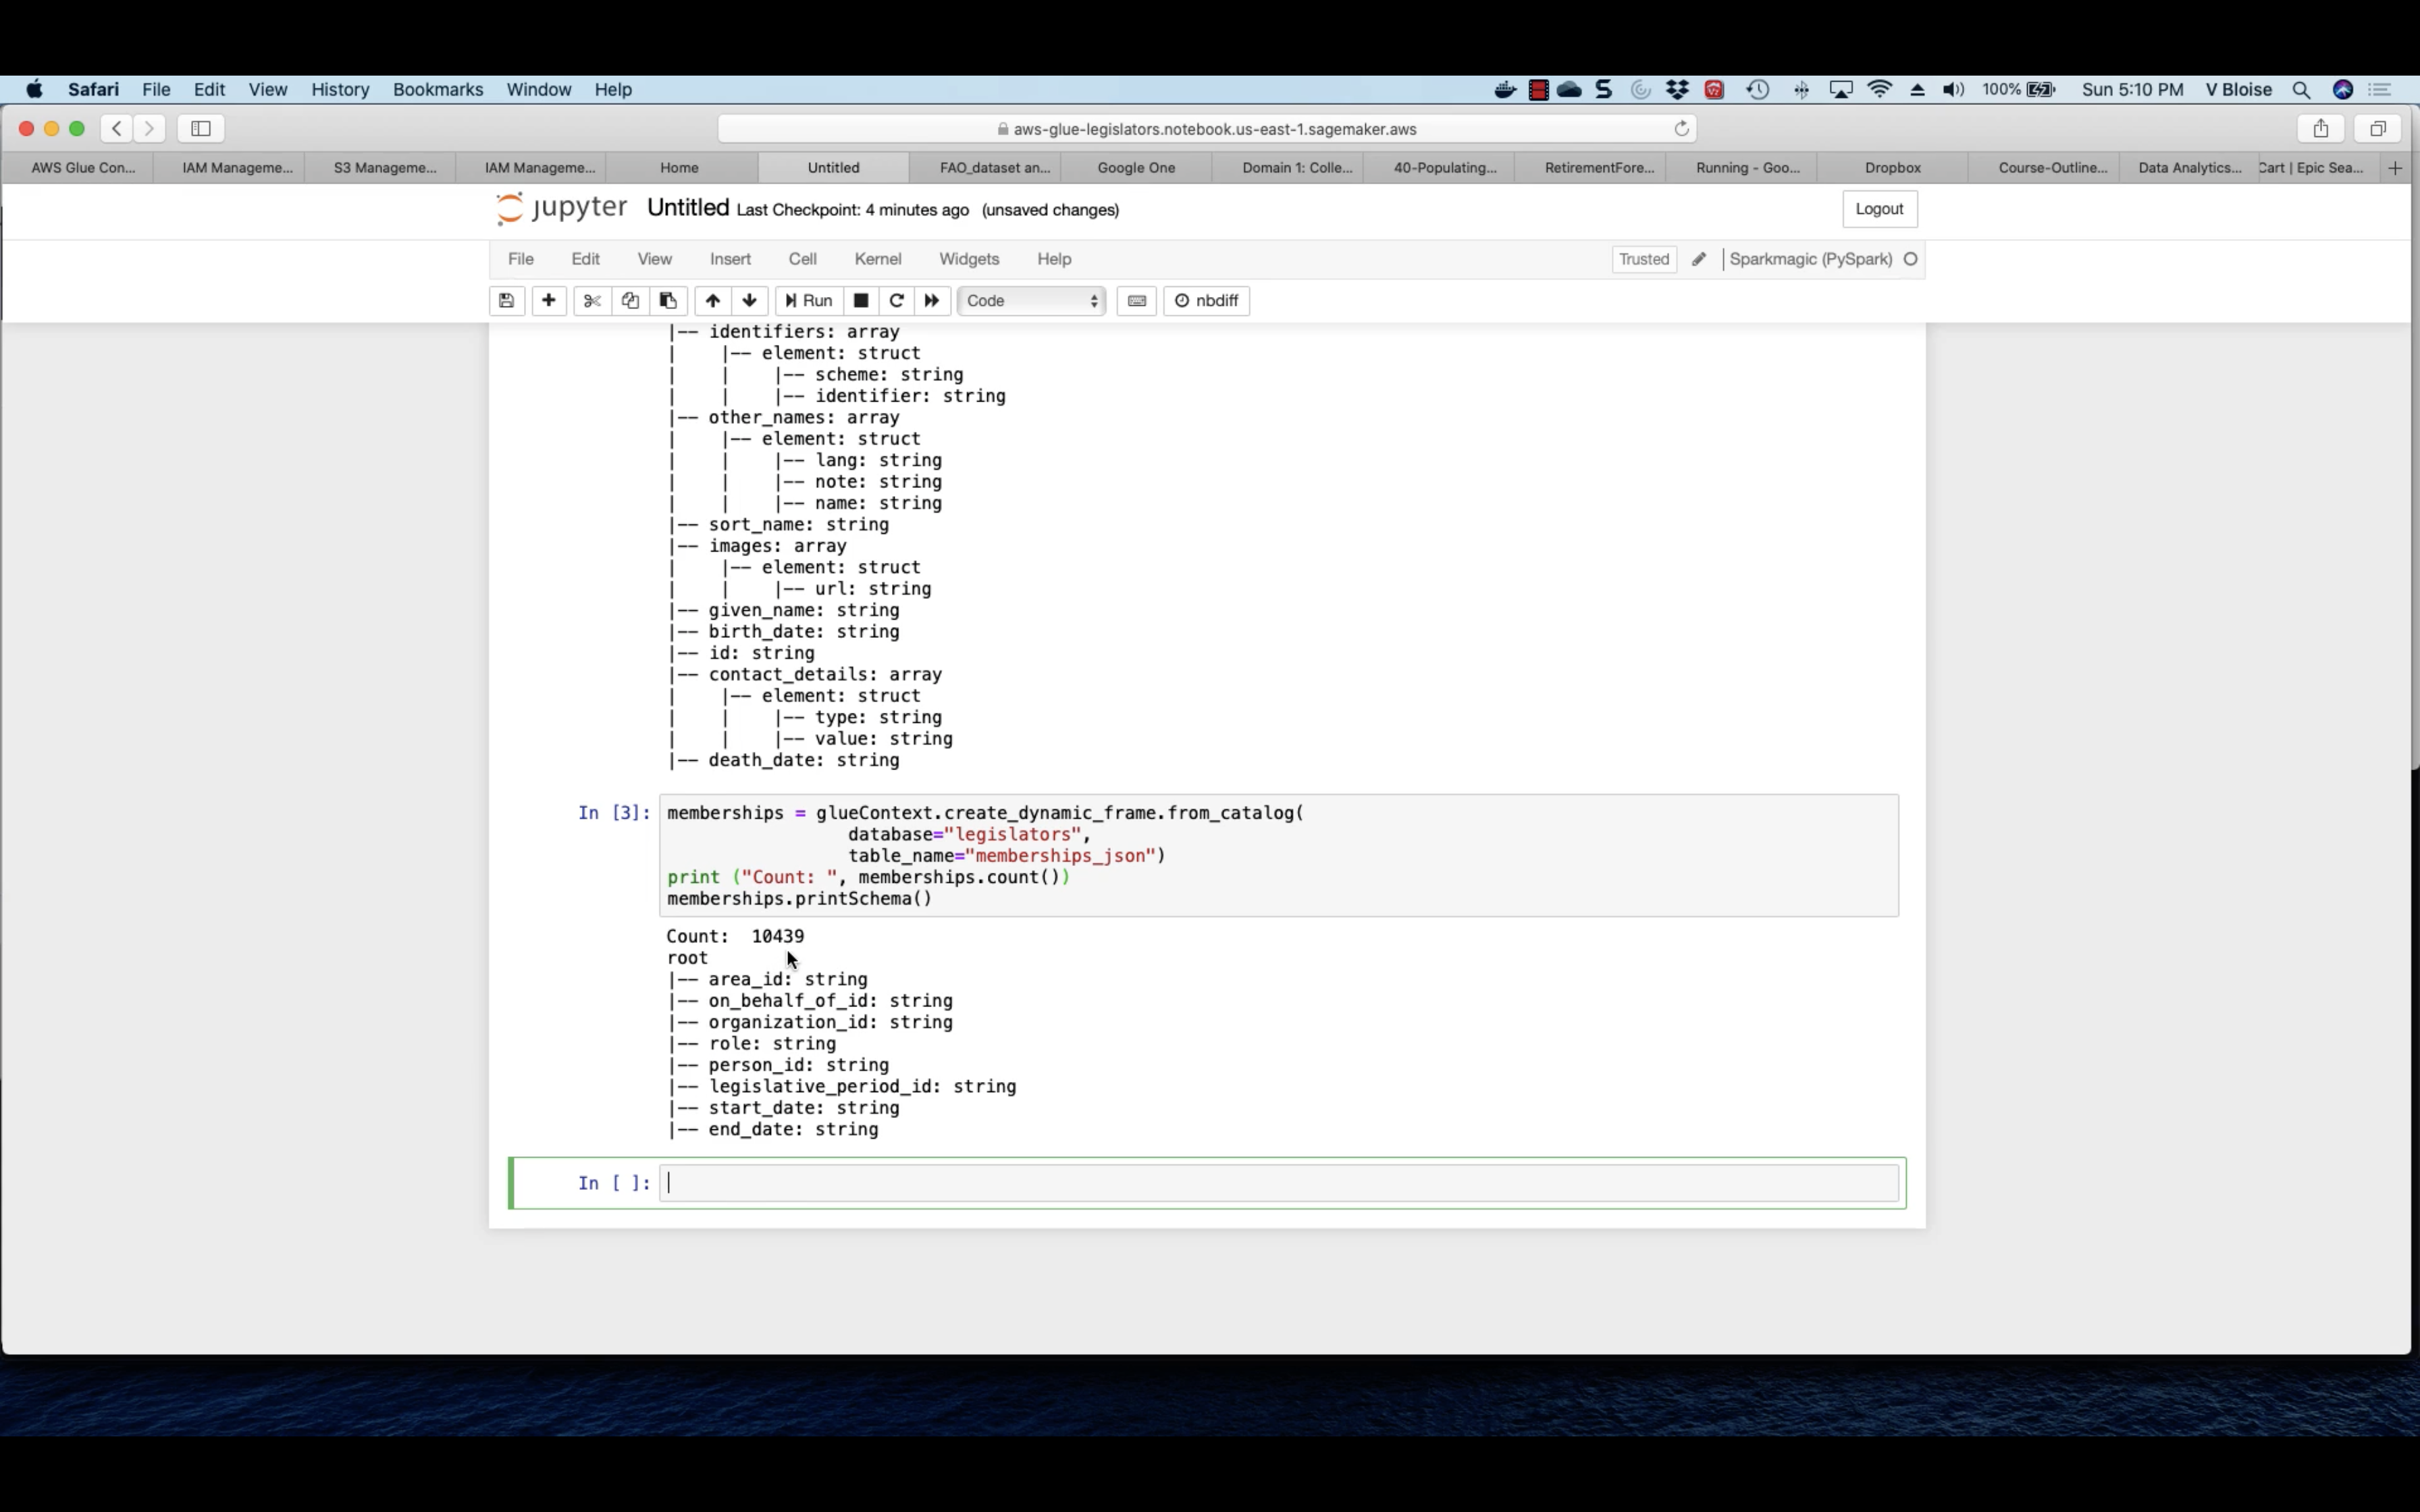Interrupt the kernel with the stop icon

[860, 301]
